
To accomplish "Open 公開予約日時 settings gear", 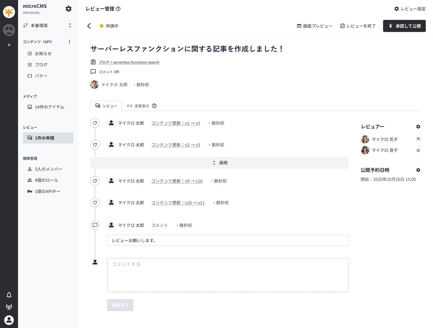I will (x=418, y=170).
